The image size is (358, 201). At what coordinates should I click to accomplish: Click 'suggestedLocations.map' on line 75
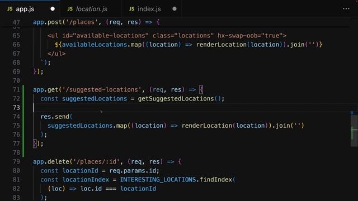click(87, 126)
